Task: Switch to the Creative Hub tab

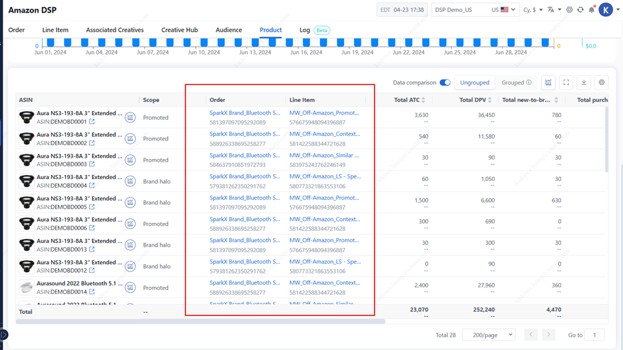Action: (180, 30)
